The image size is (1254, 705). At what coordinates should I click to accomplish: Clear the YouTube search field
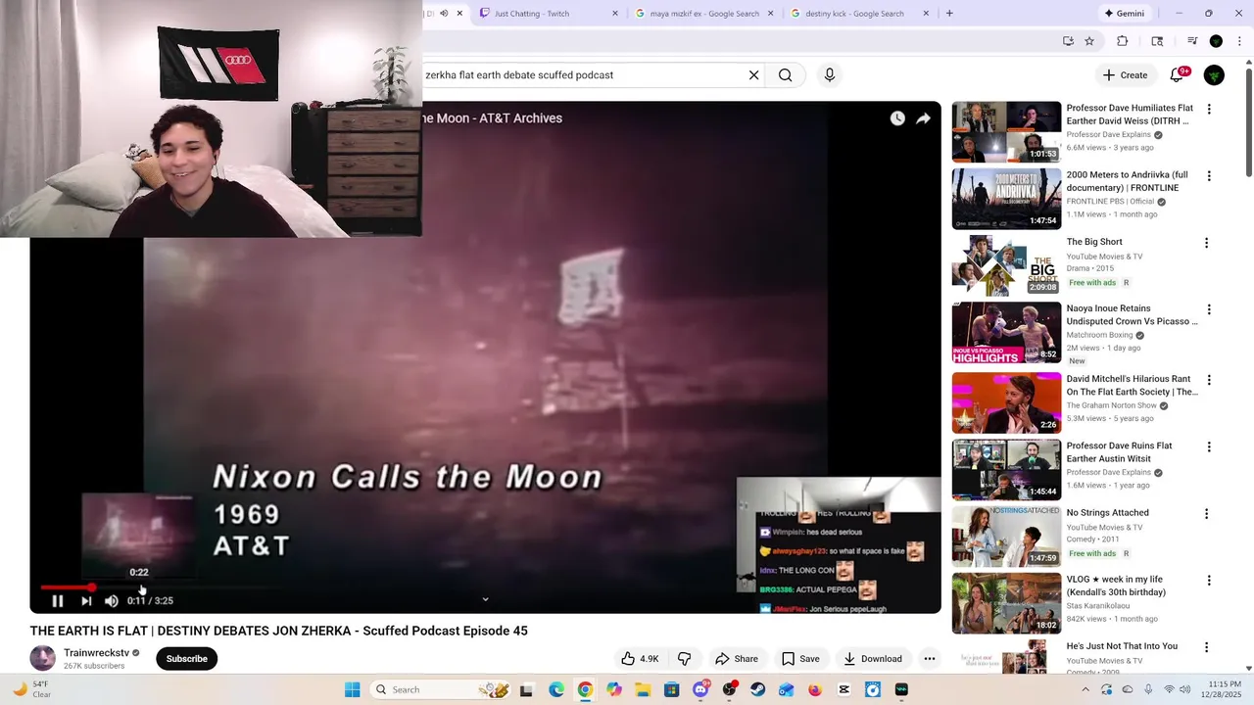point(753,75)
